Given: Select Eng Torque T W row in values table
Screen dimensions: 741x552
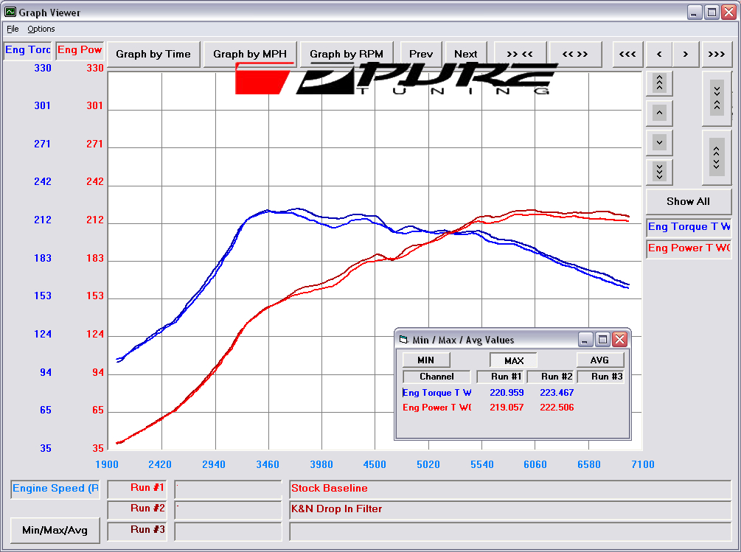Looking at the screenshot, I should click(437, 392).
